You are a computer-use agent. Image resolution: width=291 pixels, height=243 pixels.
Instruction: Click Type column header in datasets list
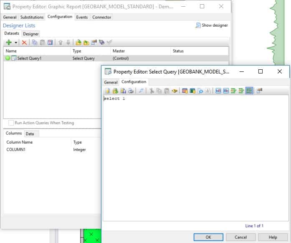[77, 51]
